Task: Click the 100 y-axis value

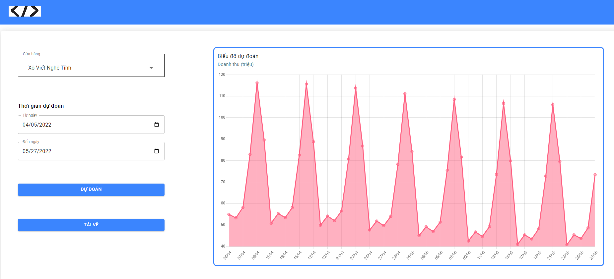Action: click(x=222, y=117)
